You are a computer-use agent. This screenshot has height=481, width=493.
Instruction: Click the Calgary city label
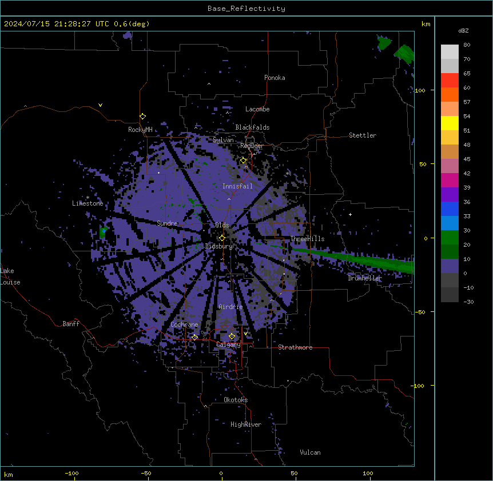228,344
